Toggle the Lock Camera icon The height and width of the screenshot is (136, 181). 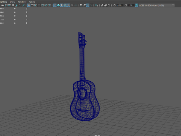pos(6,5)
